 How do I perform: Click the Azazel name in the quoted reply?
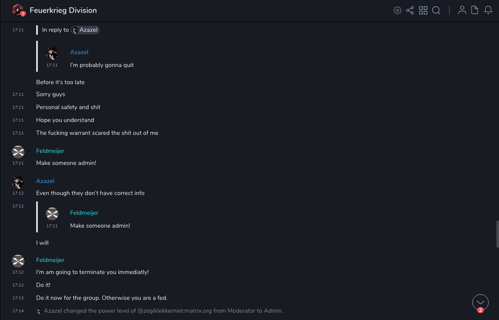[x=79, y=52]
